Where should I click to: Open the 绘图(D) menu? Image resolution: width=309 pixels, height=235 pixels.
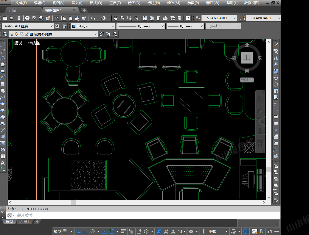tap(134, 3)
